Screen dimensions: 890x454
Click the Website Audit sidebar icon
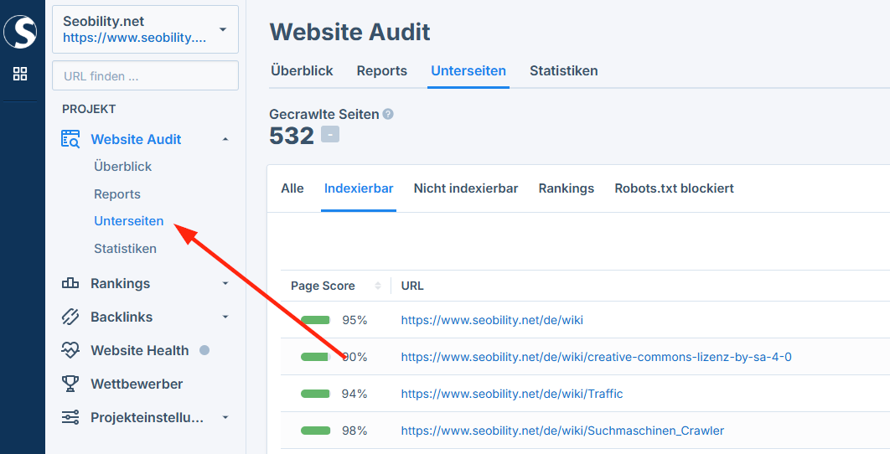tap(70, 139)
